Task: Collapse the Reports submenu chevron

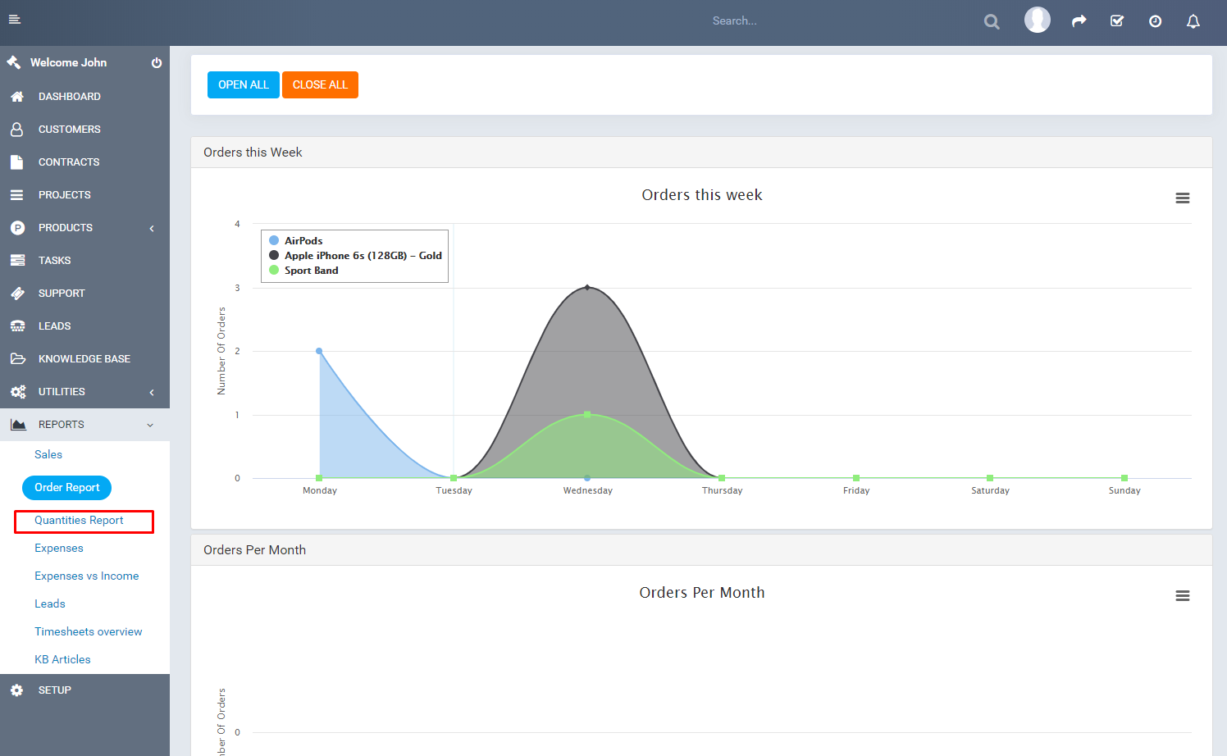Action: pyautogui.click(x=150, y=426)
